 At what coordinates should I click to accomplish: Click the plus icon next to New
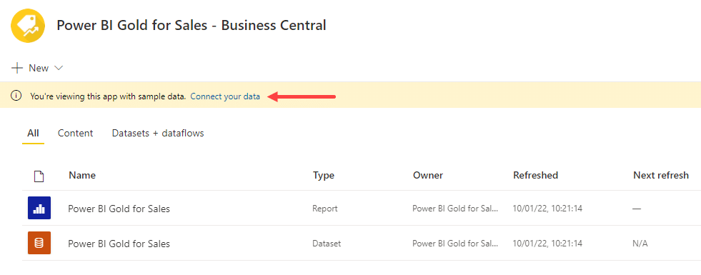click(x=17, y=68)
